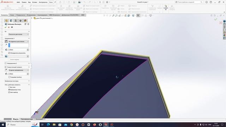Click direction of extrusion selection box
The image size is (226, 127).
[x=19, y=45]
